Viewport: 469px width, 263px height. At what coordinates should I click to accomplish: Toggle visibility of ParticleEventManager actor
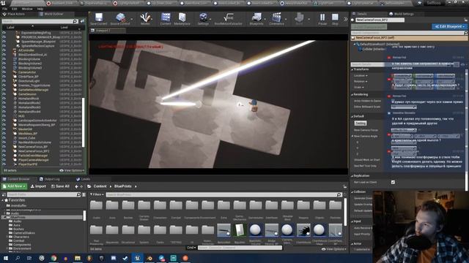pos(4,156)
